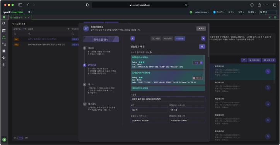Click the 모델 생성 button
Image resolution: width=280 pixels, height=145 pixels.
254,60
